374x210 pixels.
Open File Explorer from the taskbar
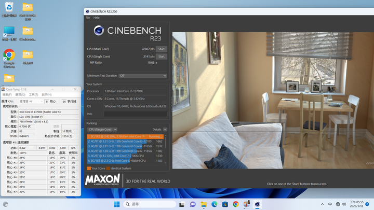(x=204, y=204)
